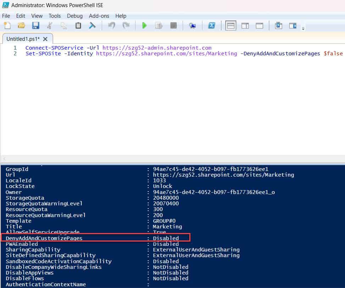Click the SharingCapability ExternalUserAndGuestSharing value

pyautogui.click(x=196, y=250)
